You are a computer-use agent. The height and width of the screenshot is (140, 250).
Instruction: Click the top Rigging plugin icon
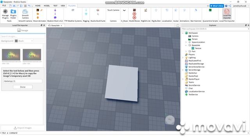(86, 10)
